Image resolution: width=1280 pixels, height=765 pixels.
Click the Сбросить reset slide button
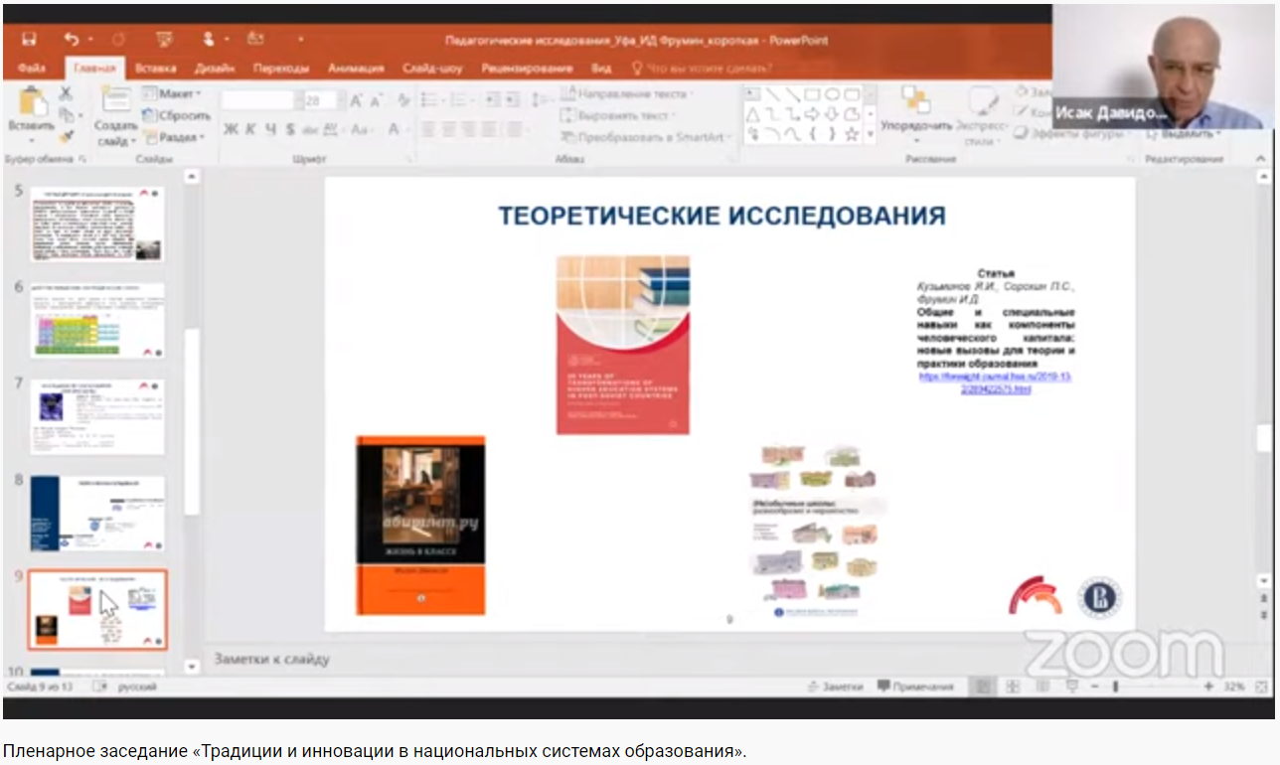click(175, 115)
